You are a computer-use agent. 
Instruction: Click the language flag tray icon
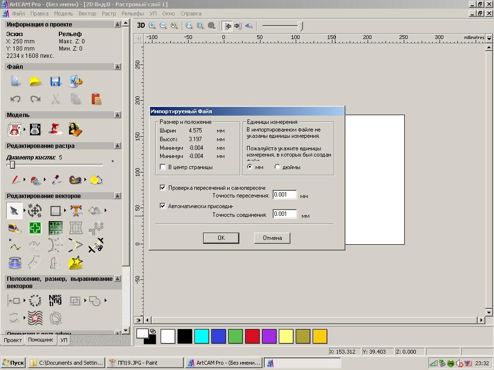pos(468,363)
